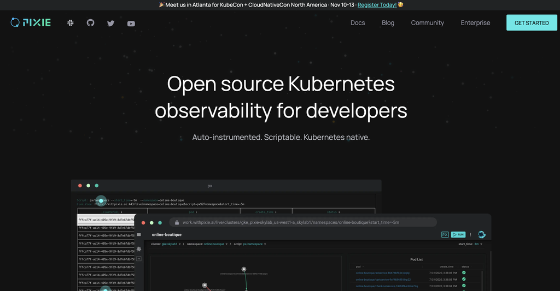This screenshot has width=560, height=291.
Task: Follow the Register Today! banner link
Action: tap(377, 5)
